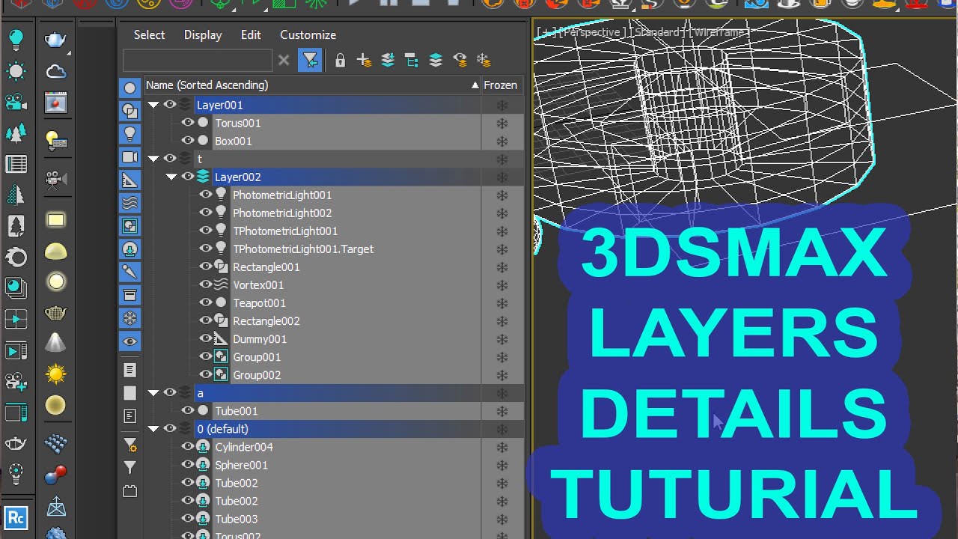The image size is (958, 539).
Task: Collapse the layer named t
Action: pos(153,159)
